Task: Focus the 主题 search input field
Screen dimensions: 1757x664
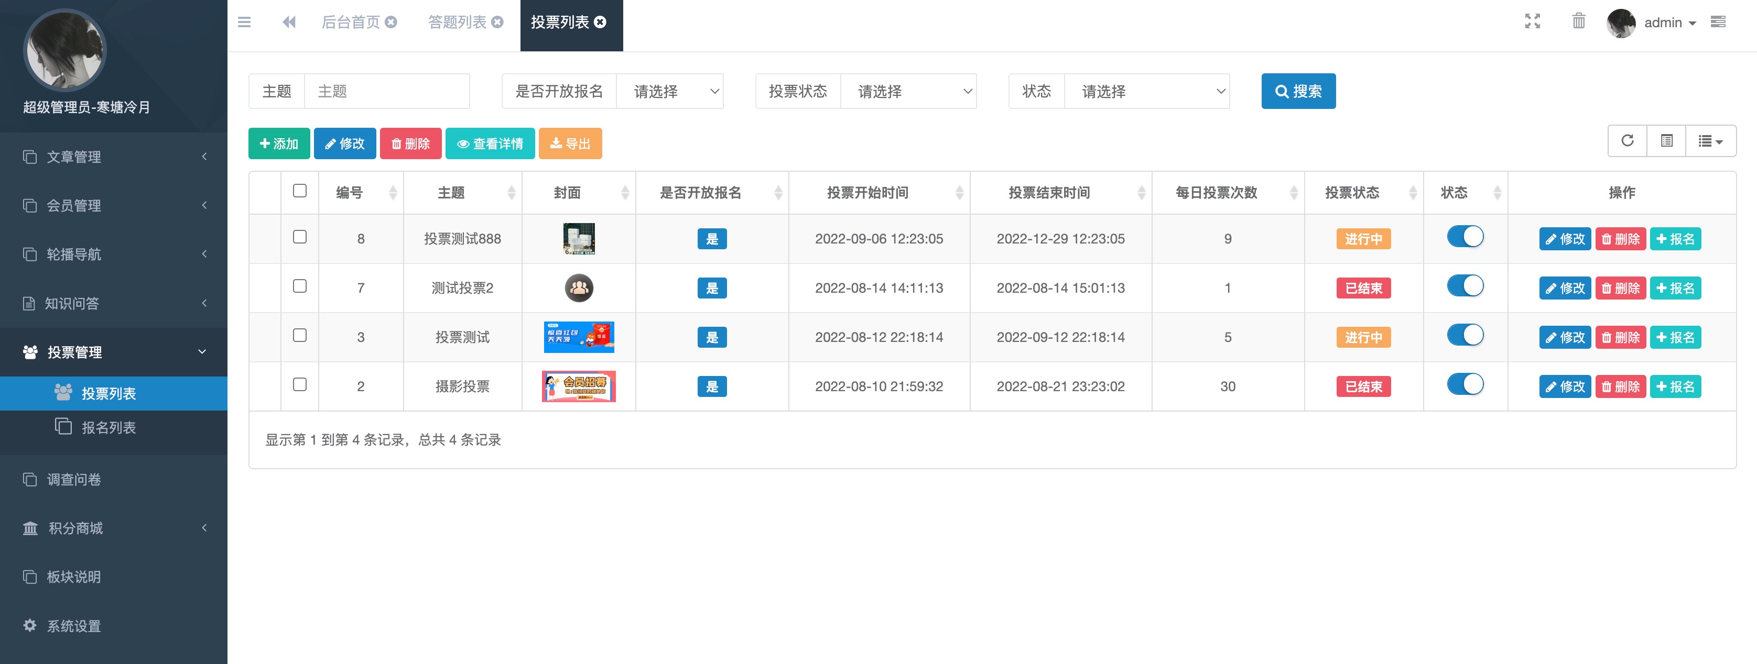Action: click(387, 91)
